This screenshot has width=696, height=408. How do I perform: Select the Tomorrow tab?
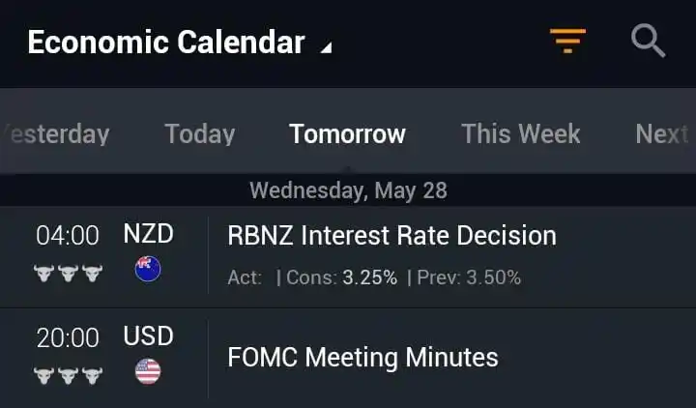[x=347, y=133]
